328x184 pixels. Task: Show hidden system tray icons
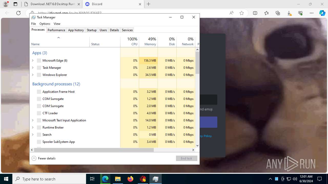point(270,179)
